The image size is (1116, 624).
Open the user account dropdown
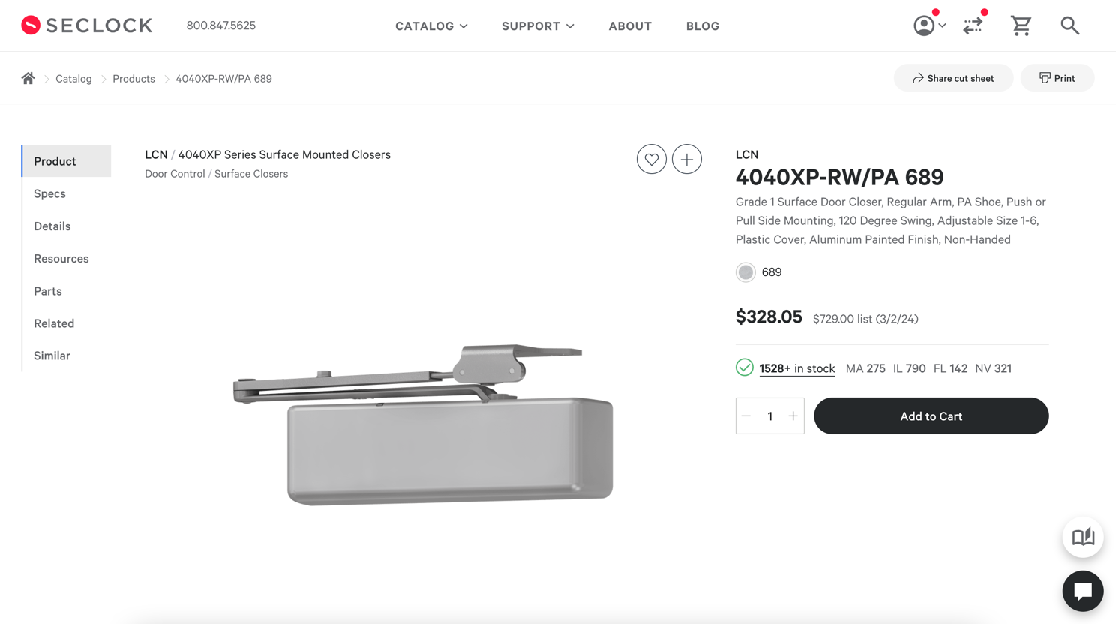pyautogui.click(x=929, y=25)
